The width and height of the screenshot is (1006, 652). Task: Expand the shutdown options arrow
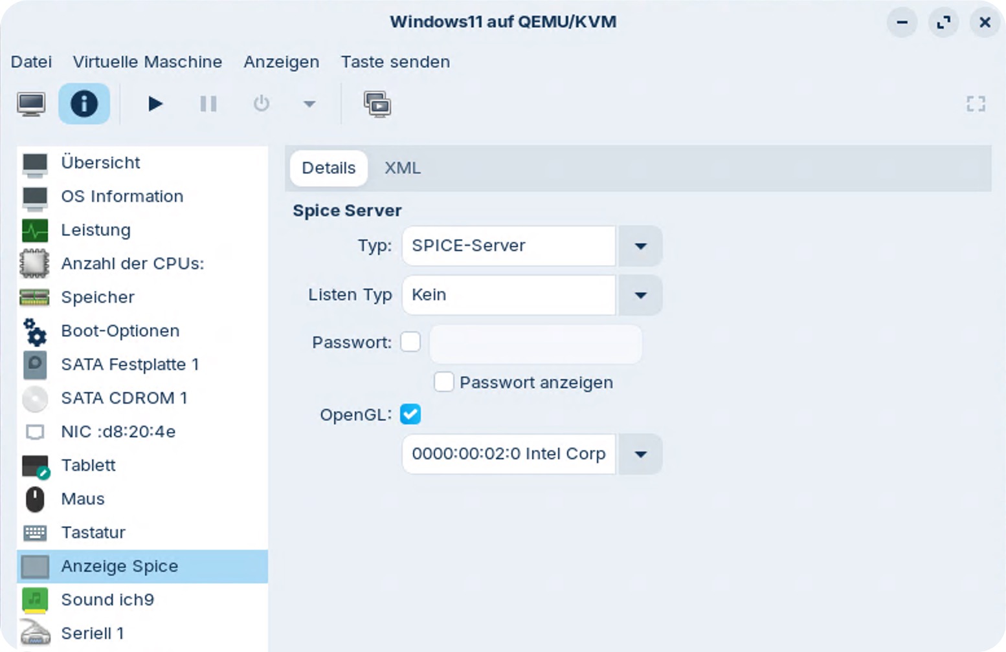[309, 103]
